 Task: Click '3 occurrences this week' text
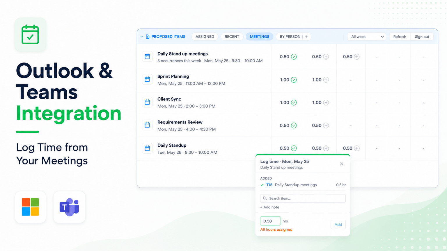pos(179,61)
